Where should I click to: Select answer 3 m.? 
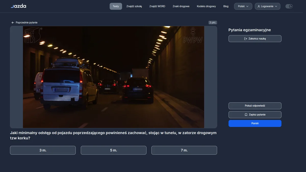point(43,150)
